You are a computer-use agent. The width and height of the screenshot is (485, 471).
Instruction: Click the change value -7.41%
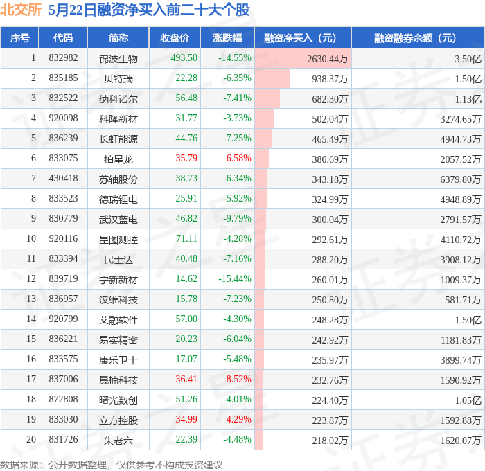[237, 98]
